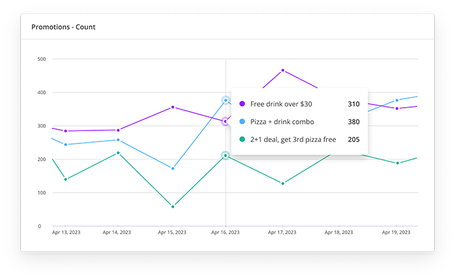455x279 pixels.
Task: Click green data point on Apr 13
Action: (x=66, y=179)
